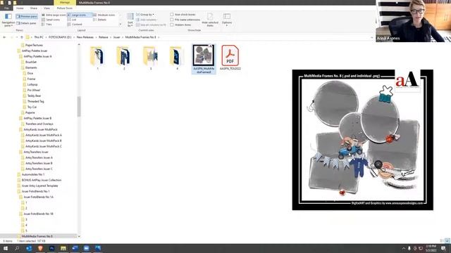This screenshot has height=253, width=451.
Task: Switch layout to Small icons
Action: pos(51,20)
